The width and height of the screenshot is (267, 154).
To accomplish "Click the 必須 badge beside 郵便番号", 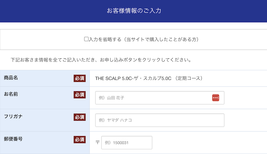I will pyautogui.click(x=80, y=139).
